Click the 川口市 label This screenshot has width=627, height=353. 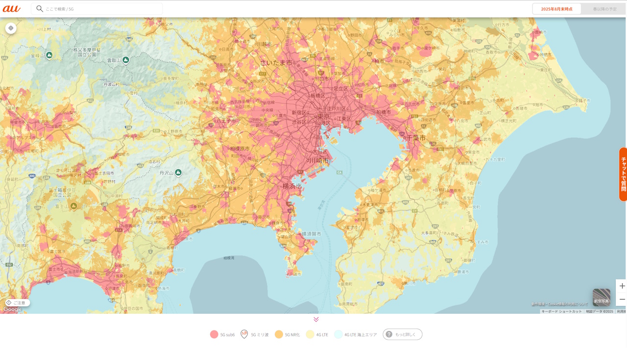pyautogui.click(x=321, y=78)
